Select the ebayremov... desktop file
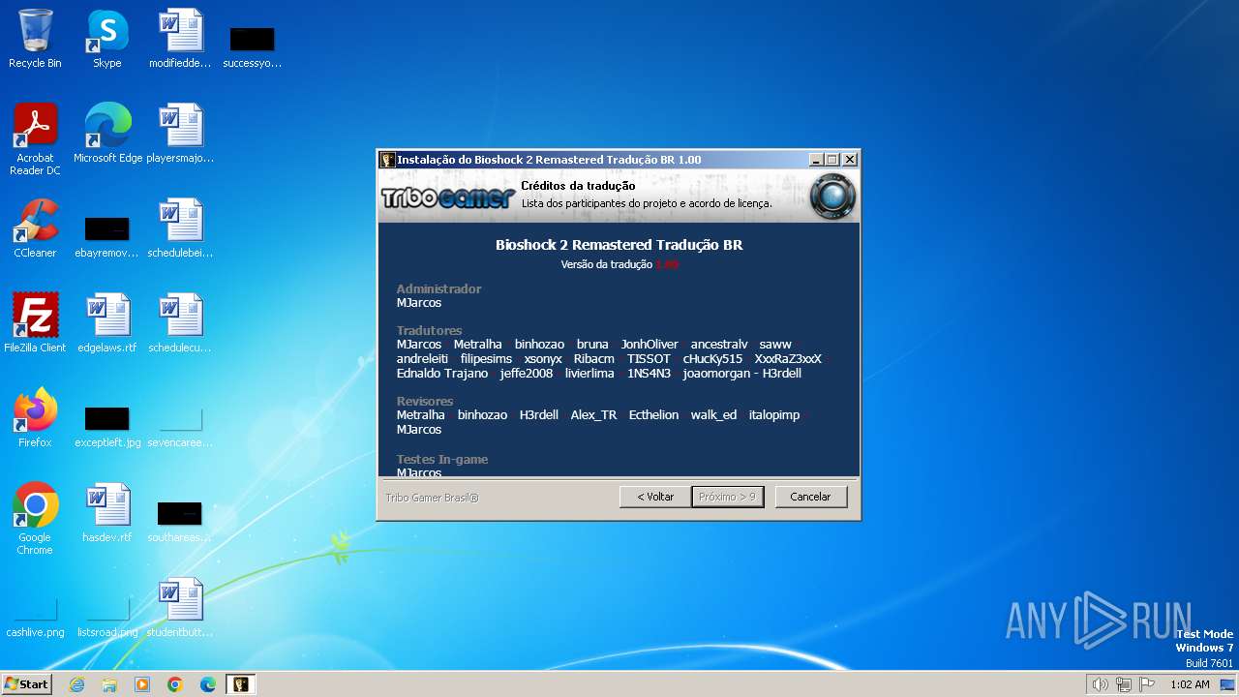This screenshot has height=697, width=1239. [x=106, y=237]
